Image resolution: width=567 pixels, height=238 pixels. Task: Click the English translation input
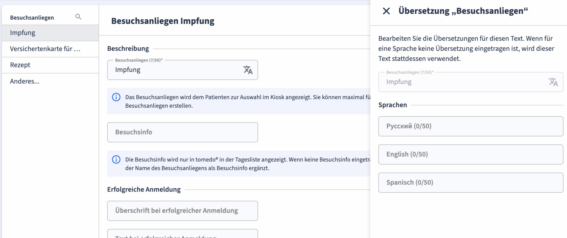click(x=470, y=154)
